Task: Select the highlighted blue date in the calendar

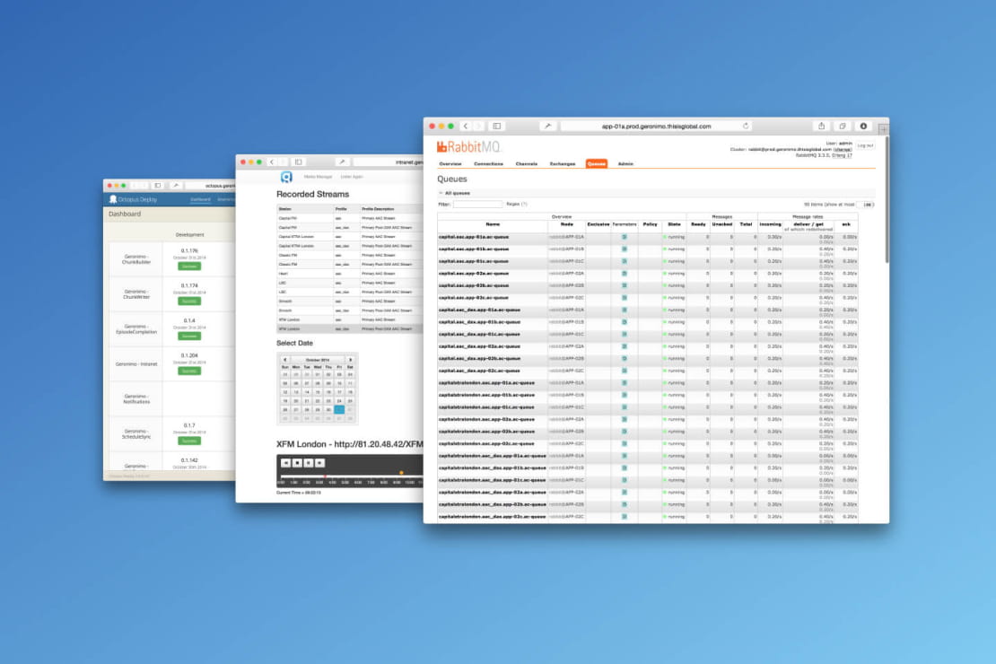Action: [339, 410]
